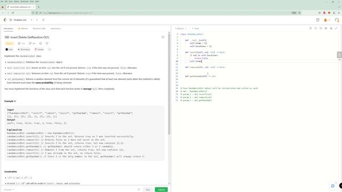This screenshot has height=192, width=342.
Task: Open the LeetCode home logo
Action: [5, 20]
